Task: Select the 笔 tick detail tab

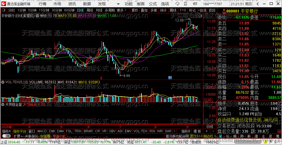Action: point(221,136)
